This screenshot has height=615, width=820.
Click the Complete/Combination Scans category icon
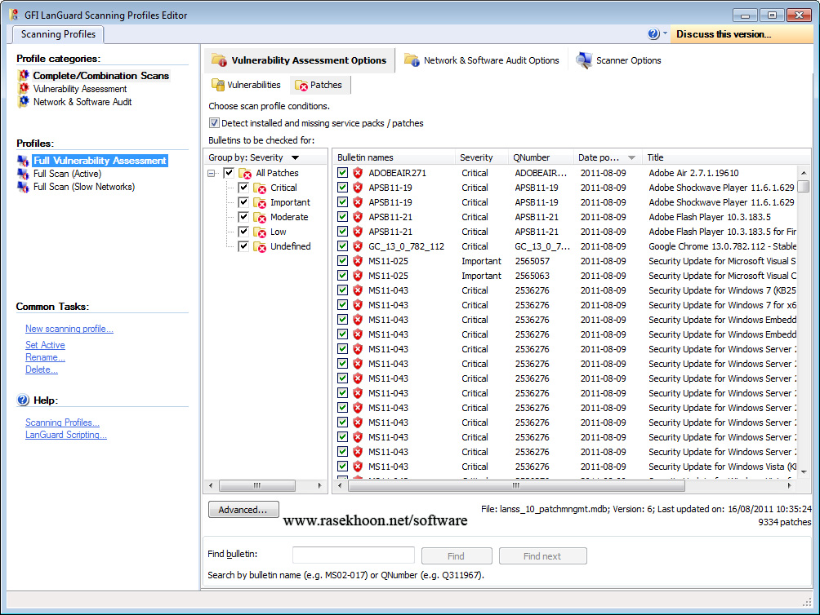[24, 75]
